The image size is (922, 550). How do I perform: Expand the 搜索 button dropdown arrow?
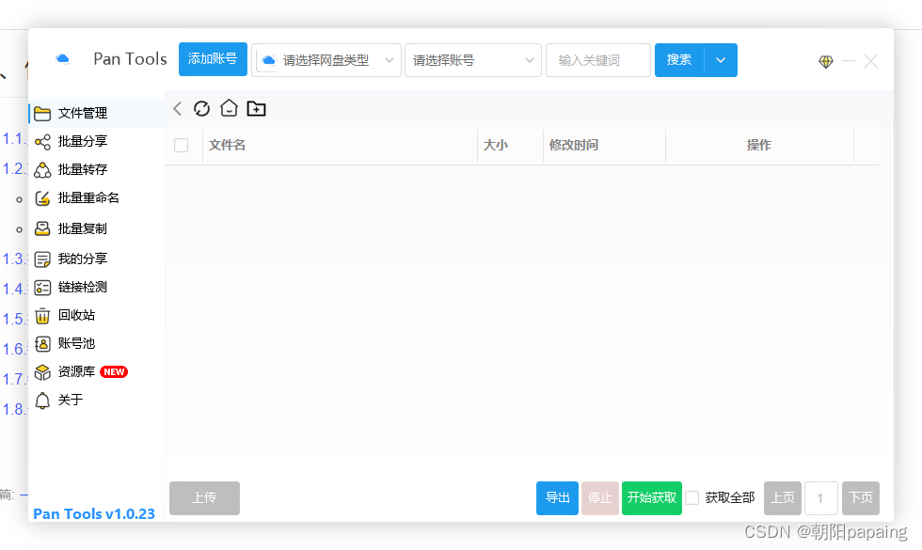[x=721, y=60]
